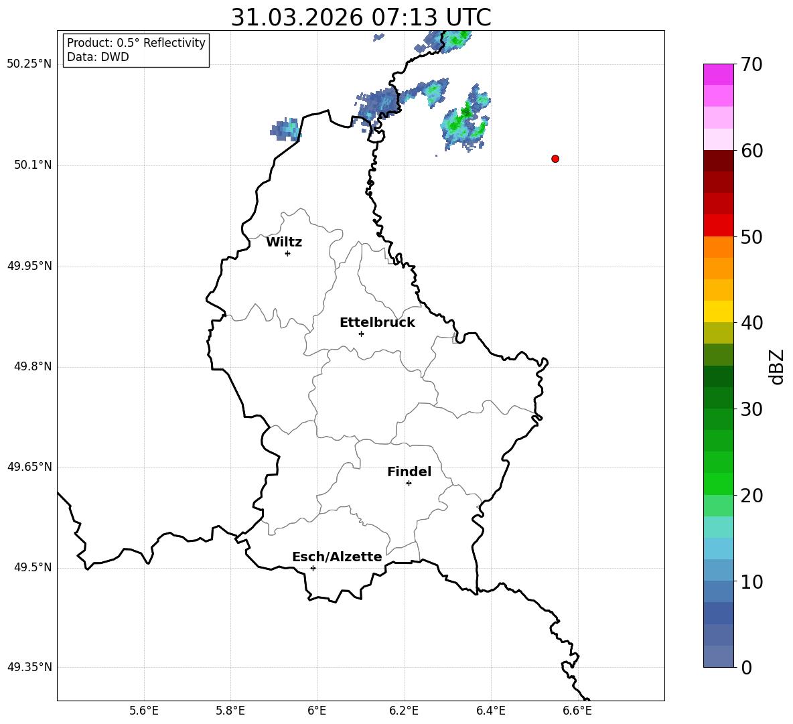Click the colorbar's magenta band just below 70
793x724 pixels.
(718, 74)
